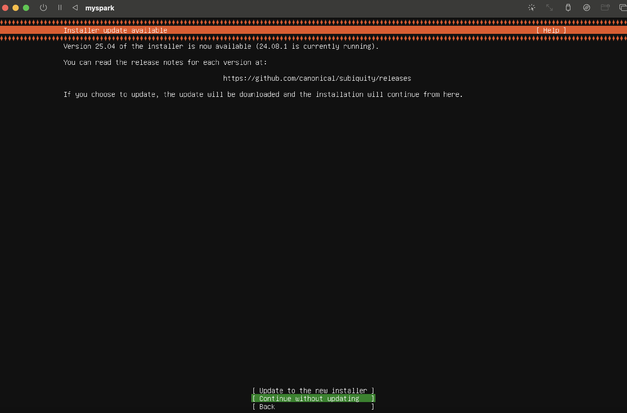Click the myspark window title

pos(100,8)
